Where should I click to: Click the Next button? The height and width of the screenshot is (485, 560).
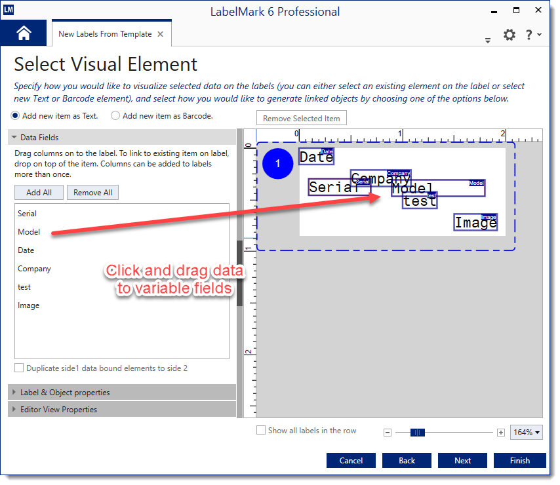coord(462,461)
